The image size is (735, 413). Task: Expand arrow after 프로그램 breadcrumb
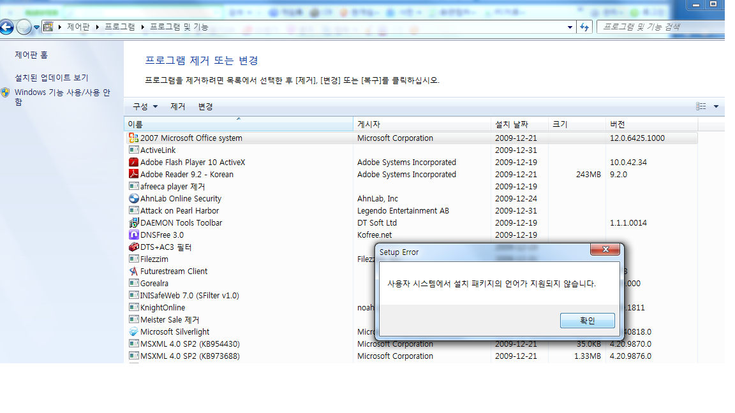pos(142,27)
